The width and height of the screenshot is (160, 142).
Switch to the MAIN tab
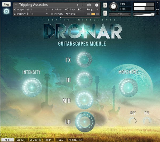(x=7, y=140)
